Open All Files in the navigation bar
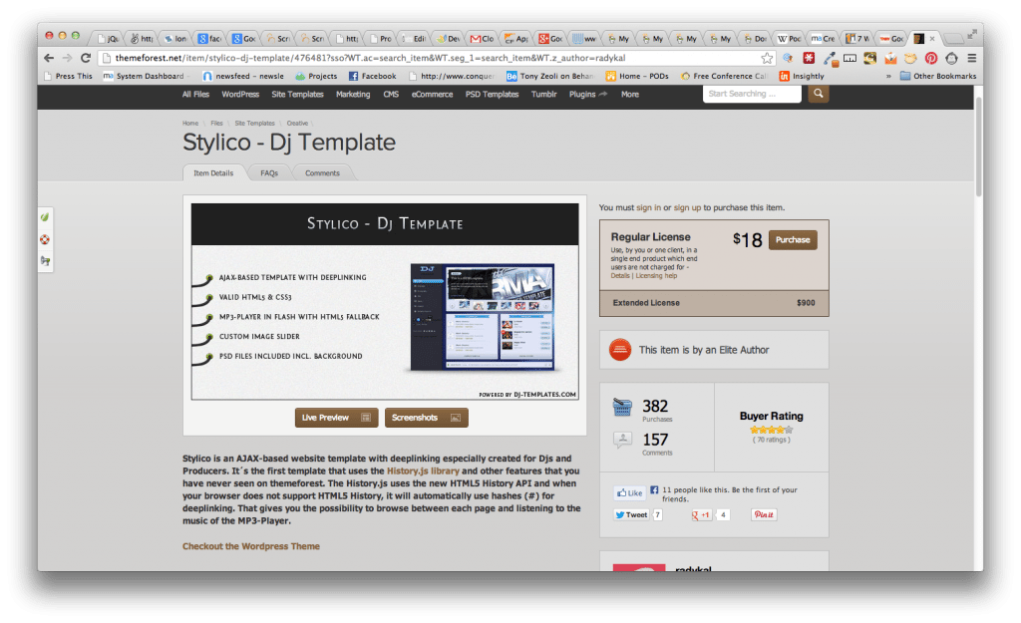This screenshot has height=623, width=1021. (x=195, y=95)
